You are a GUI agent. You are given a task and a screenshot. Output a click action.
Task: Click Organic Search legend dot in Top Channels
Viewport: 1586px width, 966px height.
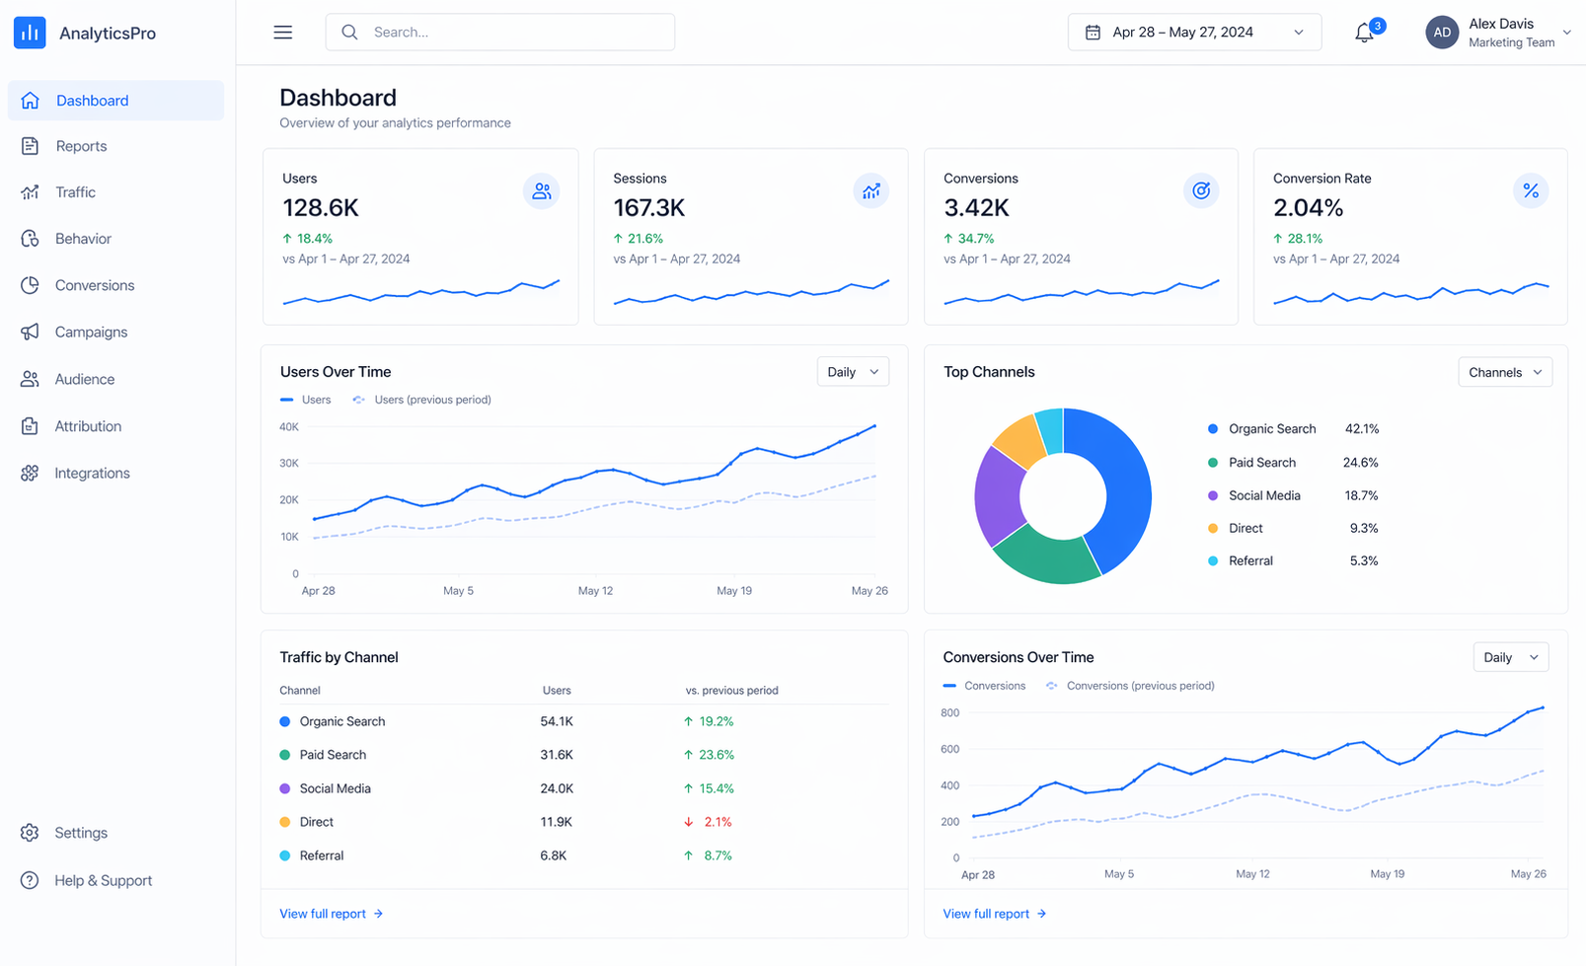tap(1213, 429)
